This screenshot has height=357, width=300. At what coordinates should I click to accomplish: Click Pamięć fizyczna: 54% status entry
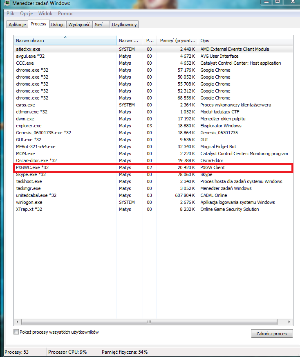pyautogui.click(x=125, y=352)
